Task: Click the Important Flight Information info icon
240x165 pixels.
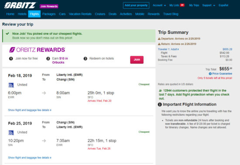Action: coord(160,104)
